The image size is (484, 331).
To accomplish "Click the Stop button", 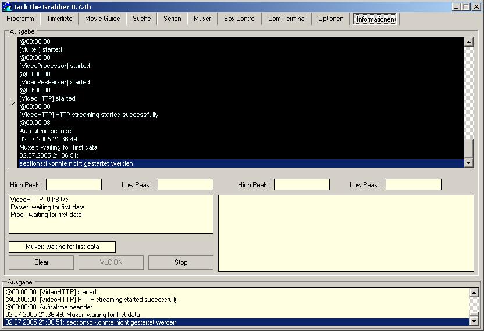I will (x=181, y=262).
